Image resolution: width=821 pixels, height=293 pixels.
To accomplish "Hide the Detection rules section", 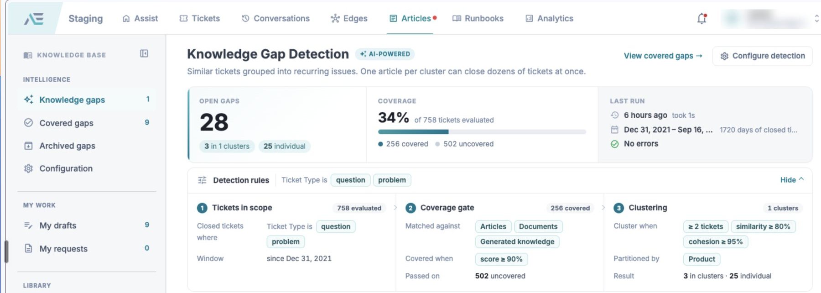I will [x=792, y=180].
